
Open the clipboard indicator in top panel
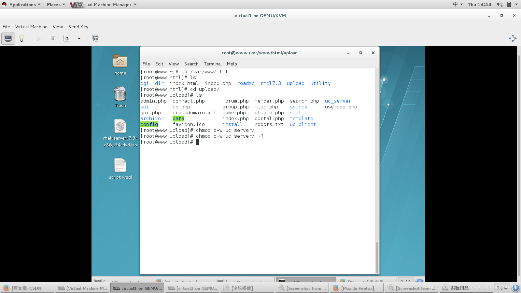point(509,4)
